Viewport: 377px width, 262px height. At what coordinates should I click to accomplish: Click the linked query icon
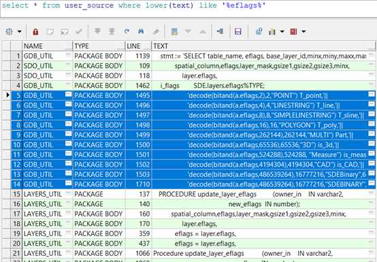point(259,31)
